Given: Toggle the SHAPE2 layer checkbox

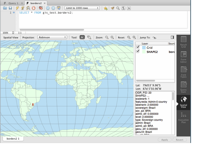Looking at the screenshot, I should click(138, 51).
